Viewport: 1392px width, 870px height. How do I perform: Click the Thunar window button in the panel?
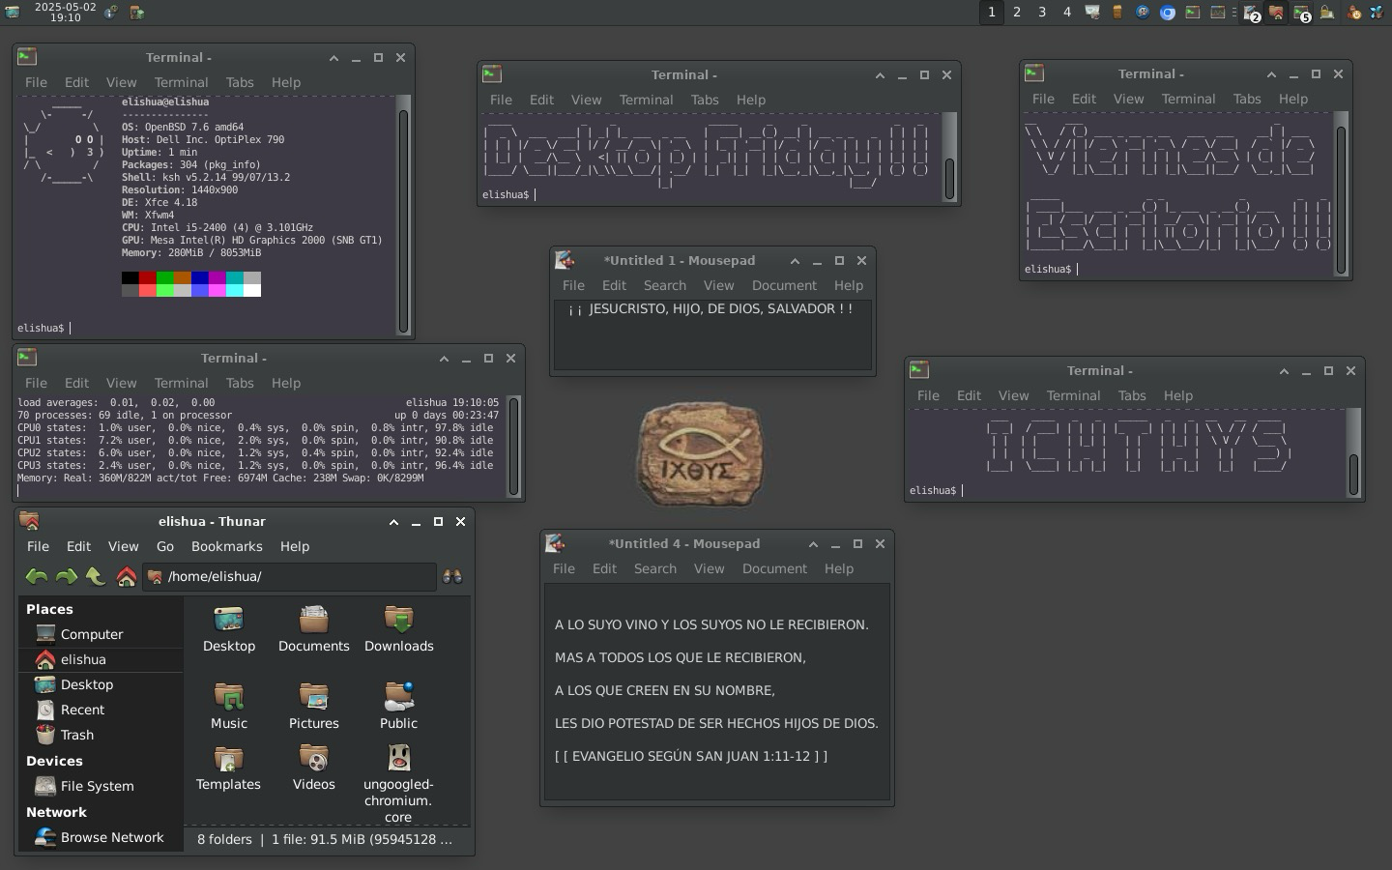(x=1276, y=13)
